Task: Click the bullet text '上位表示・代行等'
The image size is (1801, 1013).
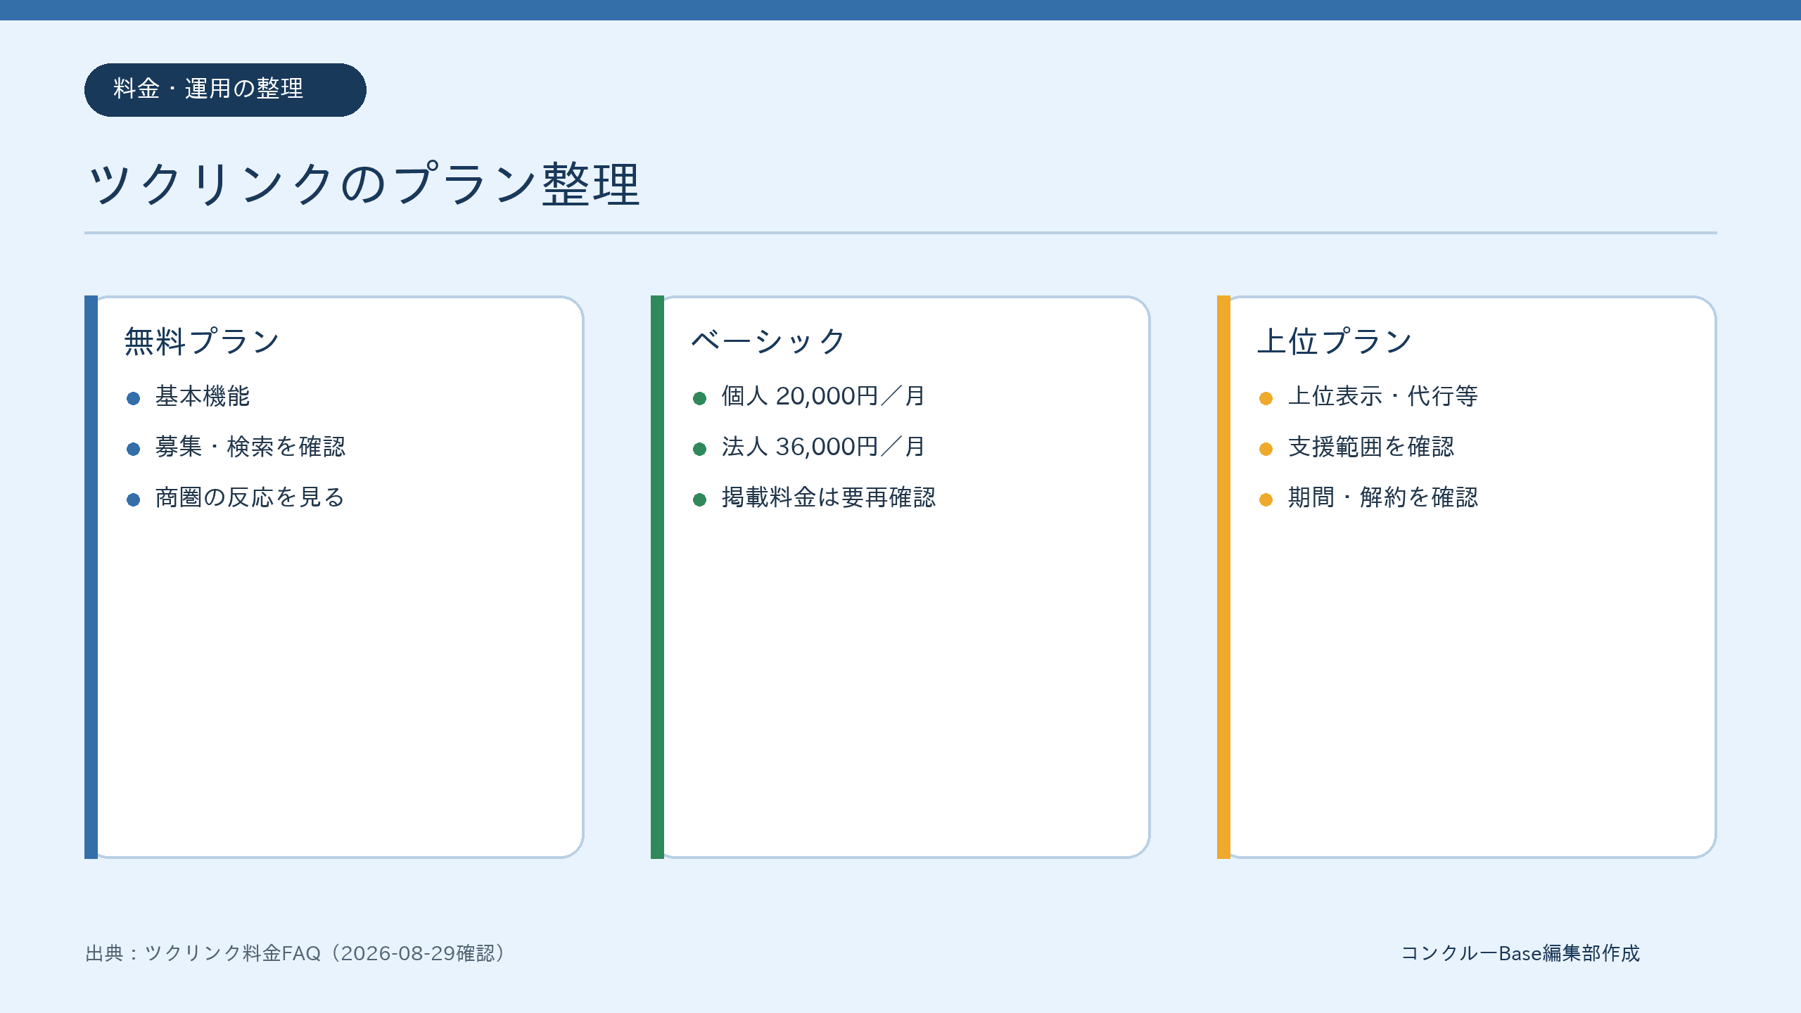Action: tap(1383, 396)
